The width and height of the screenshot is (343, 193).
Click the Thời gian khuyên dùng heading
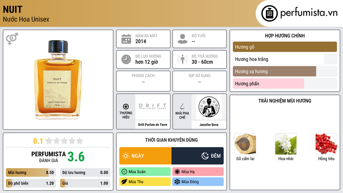[x=171, y=140]
